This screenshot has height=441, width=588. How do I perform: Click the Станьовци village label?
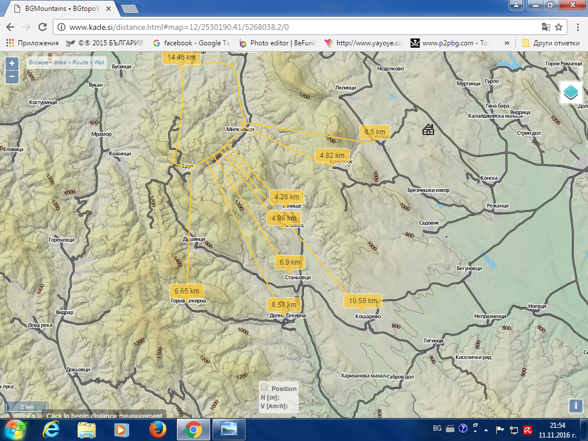(x=298, y=277)
